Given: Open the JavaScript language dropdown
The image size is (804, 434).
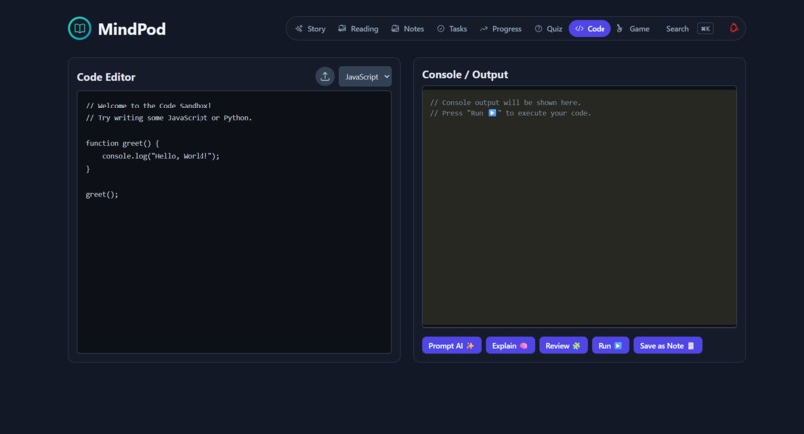Looking at the screenshot, I should click(x=365, y=77).
